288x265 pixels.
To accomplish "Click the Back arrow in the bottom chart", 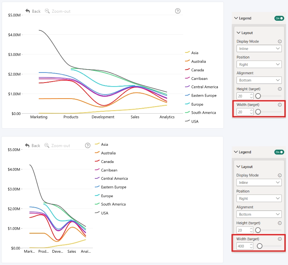I will pos(27,146).
